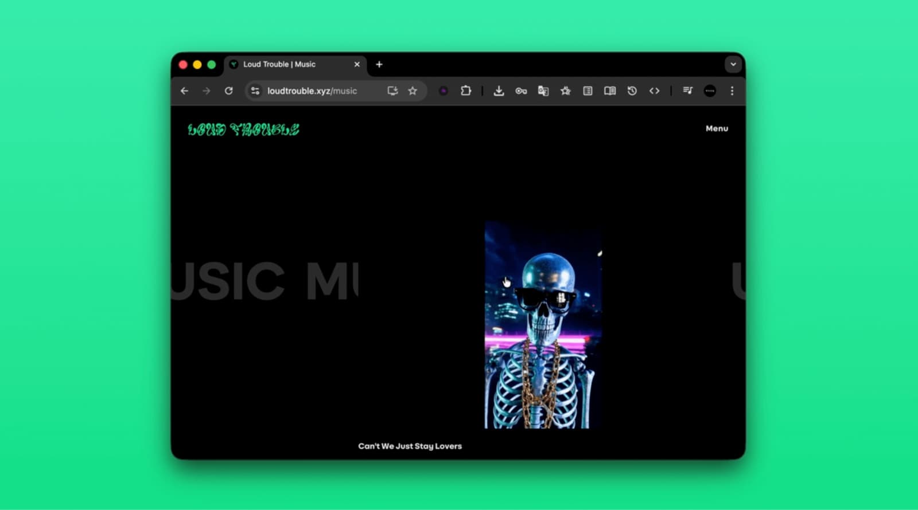Click the developer tools code brackets icon

tap(654, 91)
